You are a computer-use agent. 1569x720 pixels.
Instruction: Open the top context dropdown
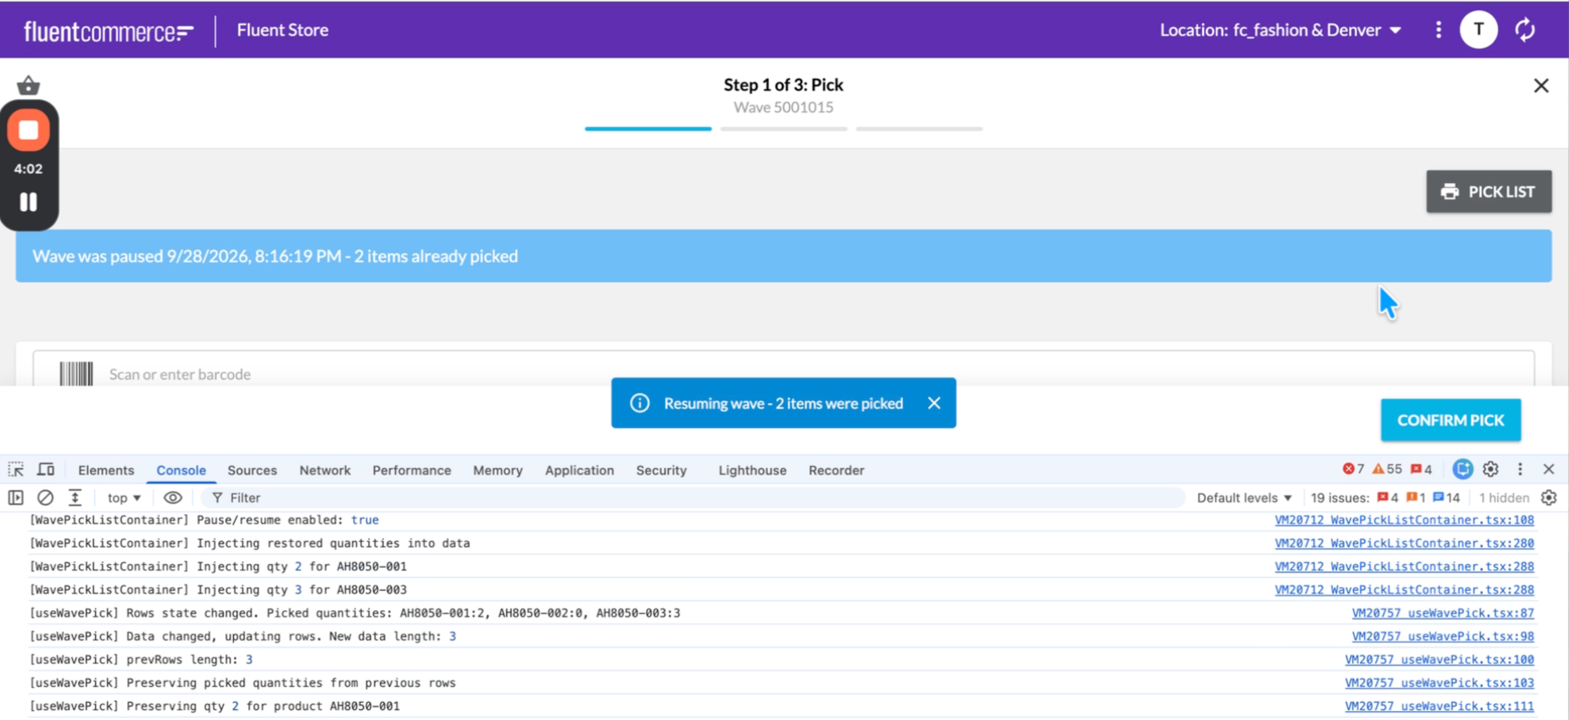click(x=124, y=498)
